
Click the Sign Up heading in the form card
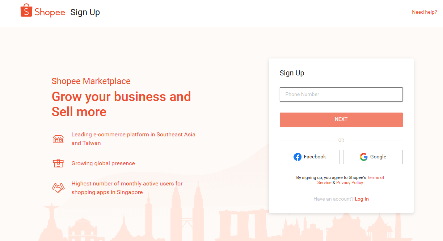coord(292,73)
